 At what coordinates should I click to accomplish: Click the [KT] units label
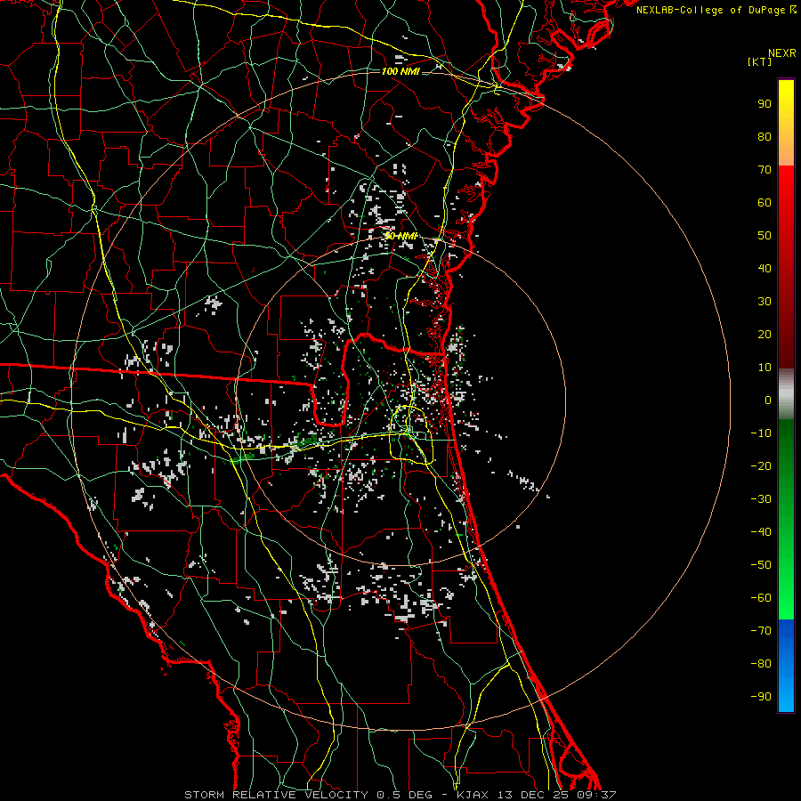click(x=760, y=61)
